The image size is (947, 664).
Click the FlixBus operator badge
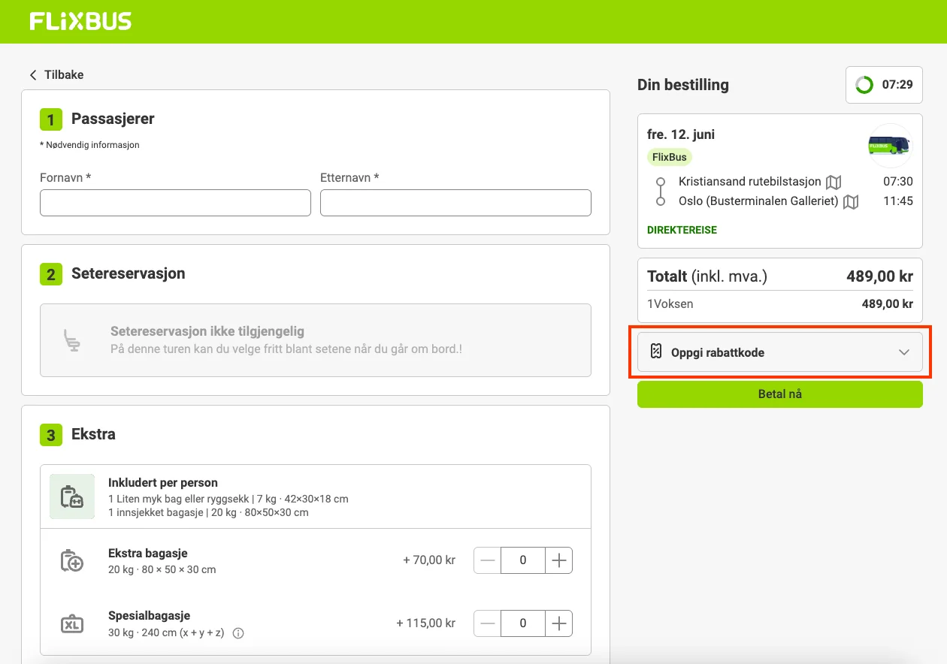tap(670, 158)
